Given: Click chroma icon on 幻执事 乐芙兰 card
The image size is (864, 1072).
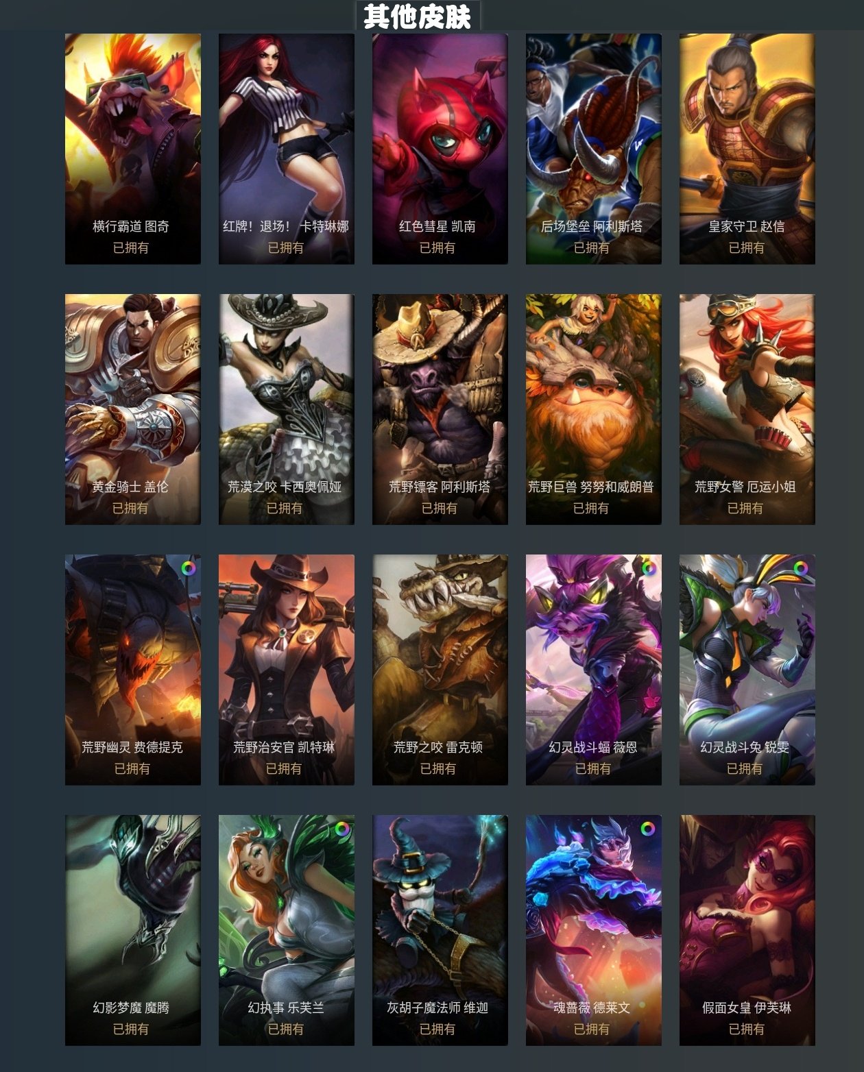Looking at the screenshot, I should coord(341,829).
